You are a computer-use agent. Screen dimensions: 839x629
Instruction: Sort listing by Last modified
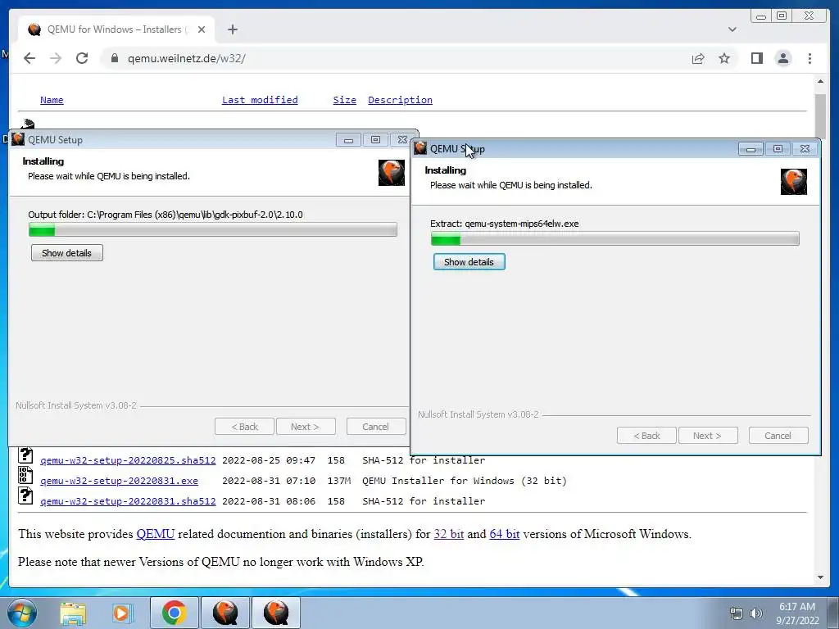tap(260, 100)
